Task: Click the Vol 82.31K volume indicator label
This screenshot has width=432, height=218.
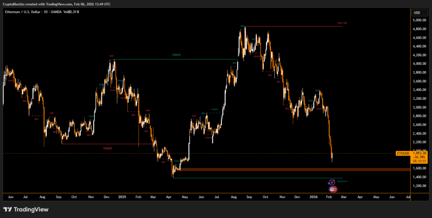Action: [71, 12]
